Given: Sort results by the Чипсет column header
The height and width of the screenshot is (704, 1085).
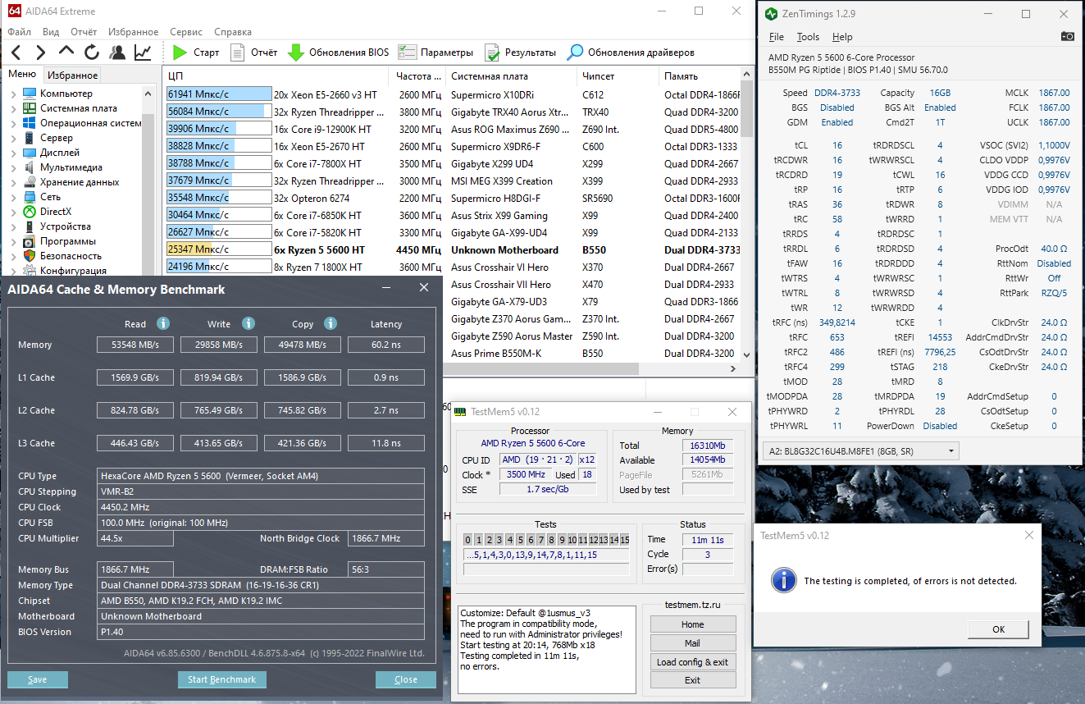Looking at the screenshot, I should click(x=618, y=75).
